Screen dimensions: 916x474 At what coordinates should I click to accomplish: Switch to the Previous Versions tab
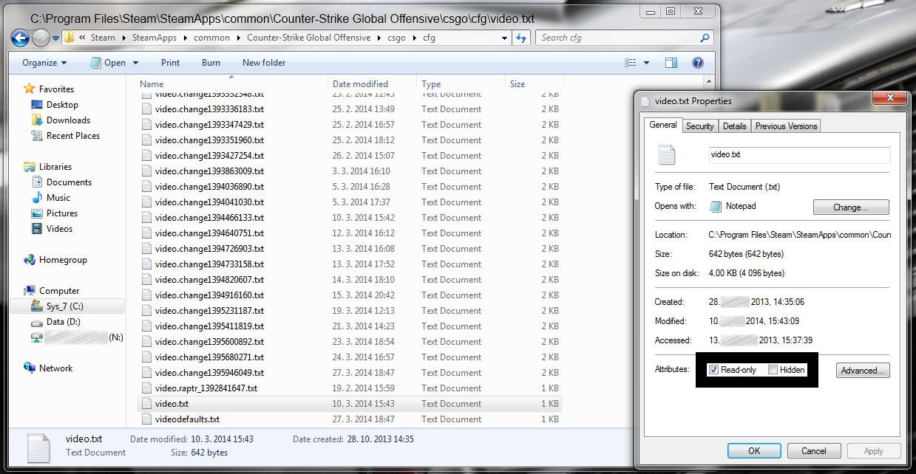[x=786, y=126]
